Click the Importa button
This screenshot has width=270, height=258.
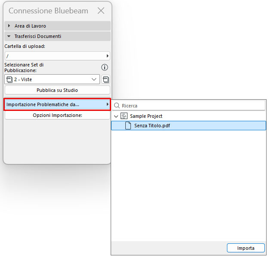(246, 248)
